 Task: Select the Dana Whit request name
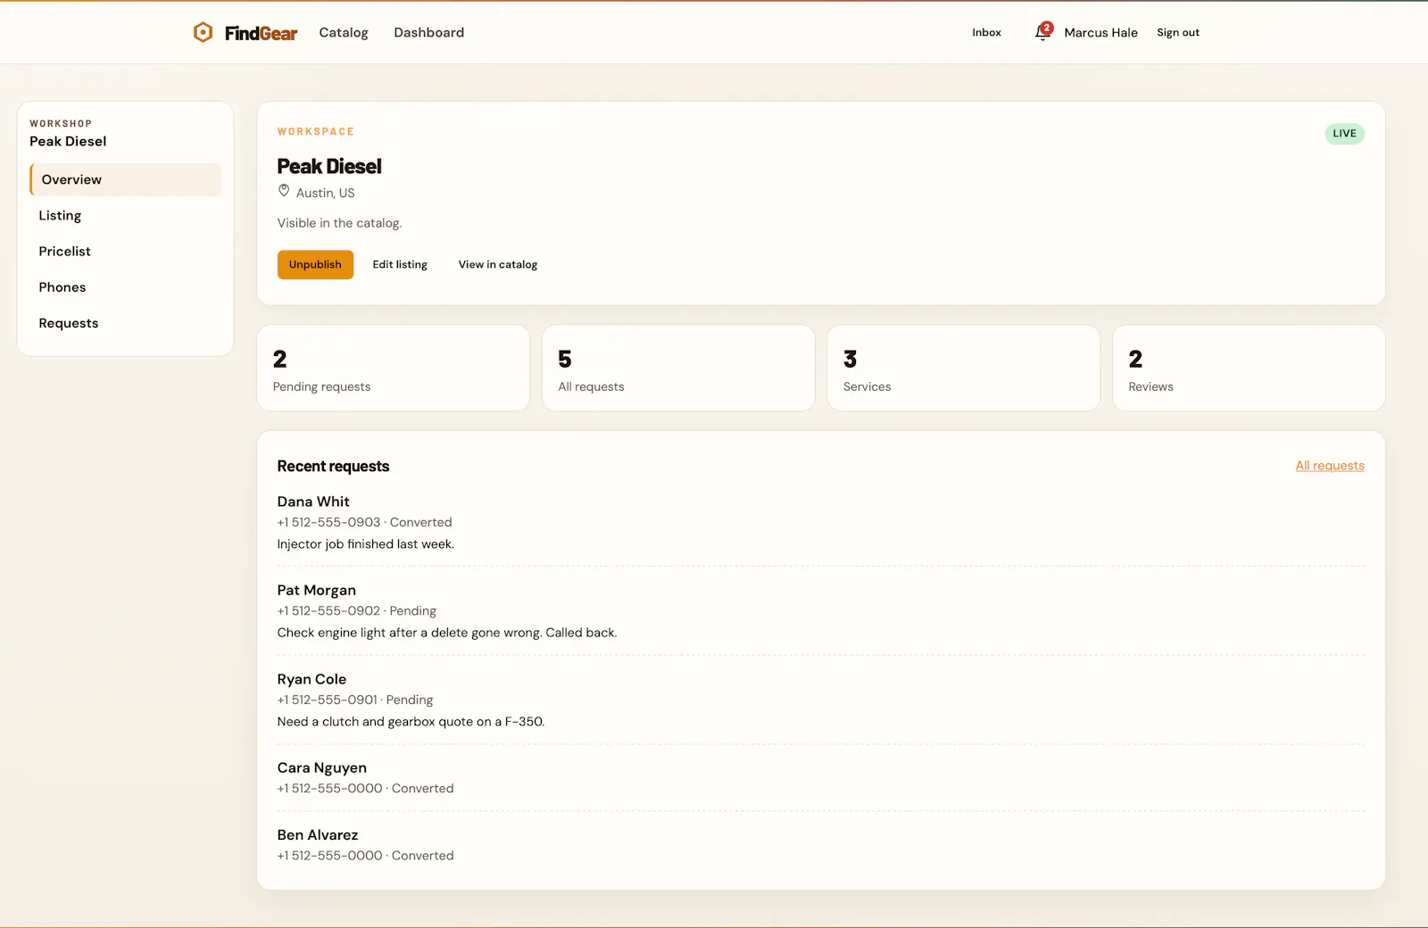tap(313, 501)
